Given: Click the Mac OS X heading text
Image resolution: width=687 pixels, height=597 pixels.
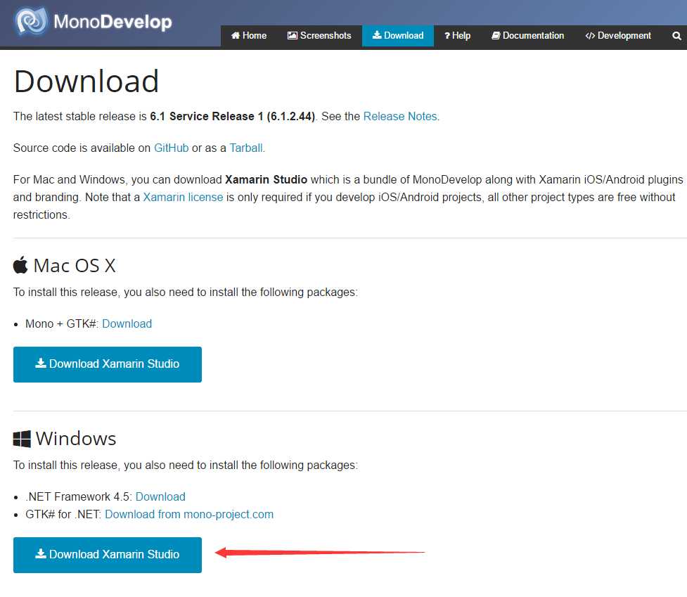Looking at the screenshot, I should (x=75, y=265).
